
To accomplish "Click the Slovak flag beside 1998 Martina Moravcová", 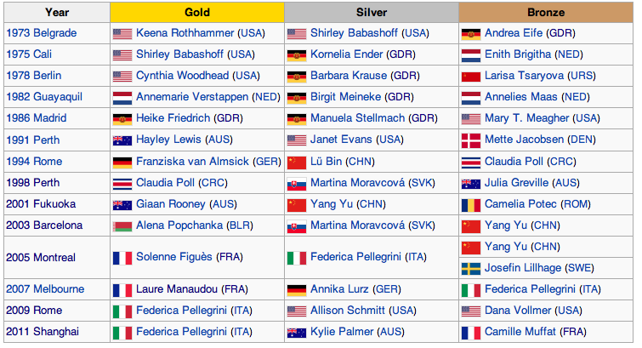I will click(296, 183).
